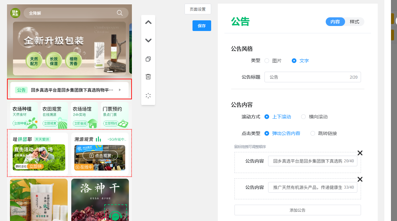Click the duplicate component icon
397x221 pixels.
(x=148, y=59)
